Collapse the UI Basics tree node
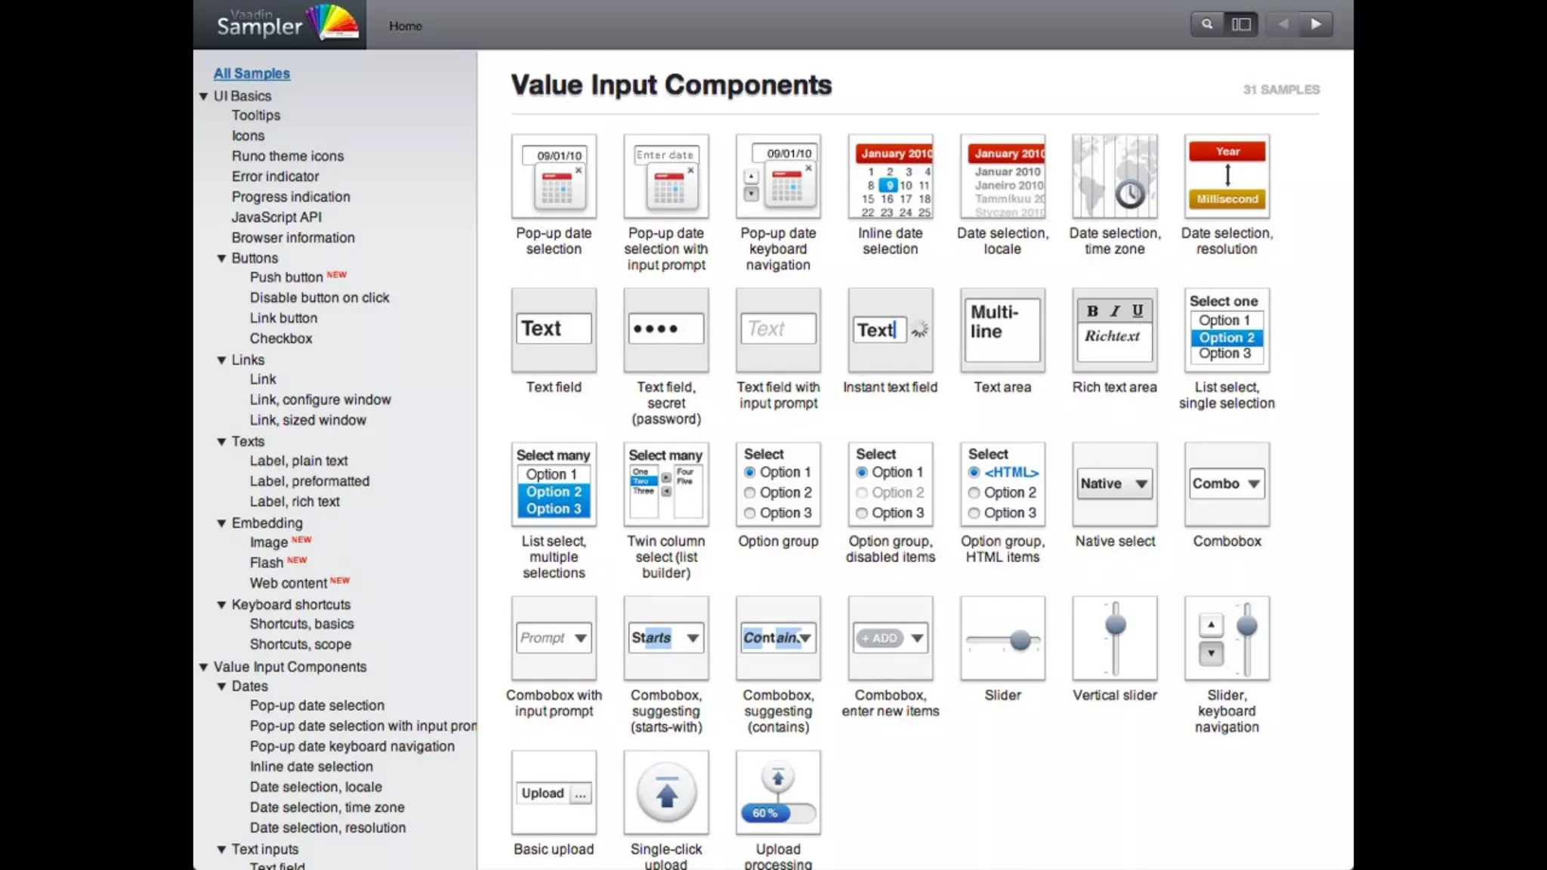 point(203,97)
